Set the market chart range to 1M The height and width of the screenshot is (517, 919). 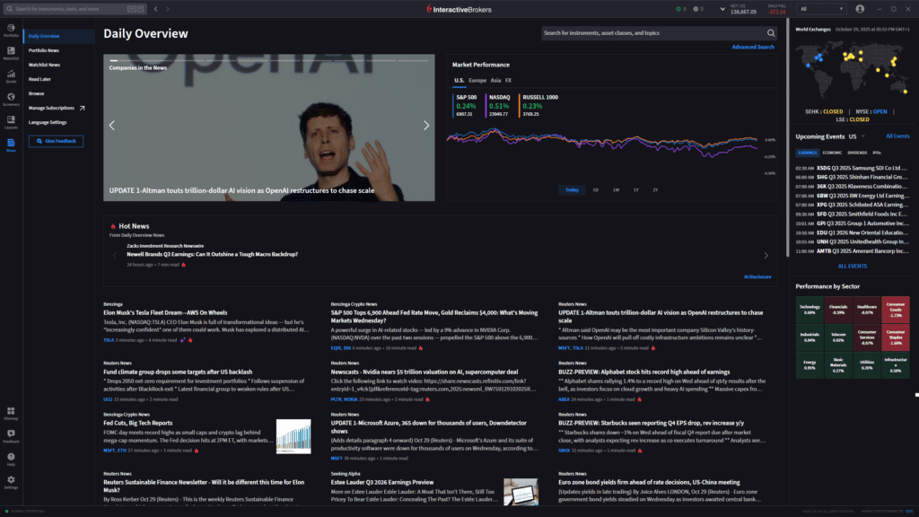617,189
